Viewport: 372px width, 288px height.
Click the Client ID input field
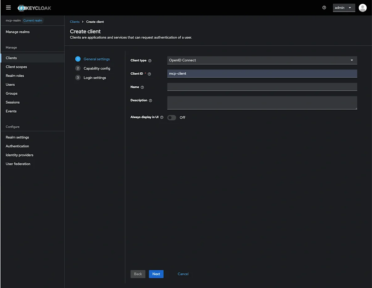pyautogui.click(x=262, y=74)
